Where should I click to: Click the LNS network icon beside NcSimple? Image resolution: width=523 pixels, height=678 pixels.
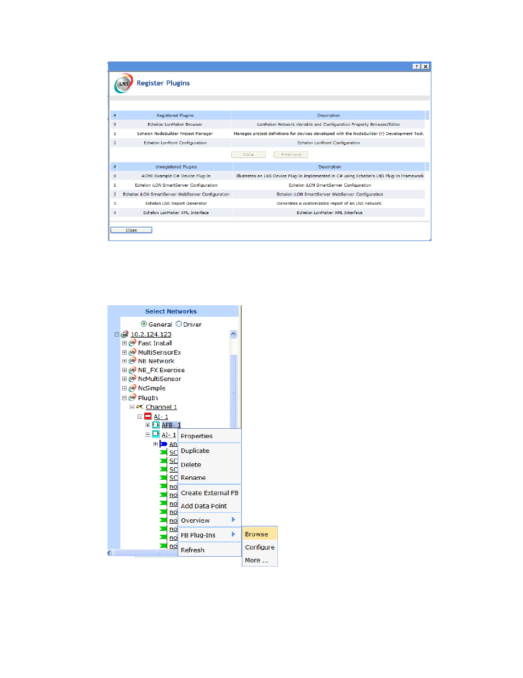132,388
